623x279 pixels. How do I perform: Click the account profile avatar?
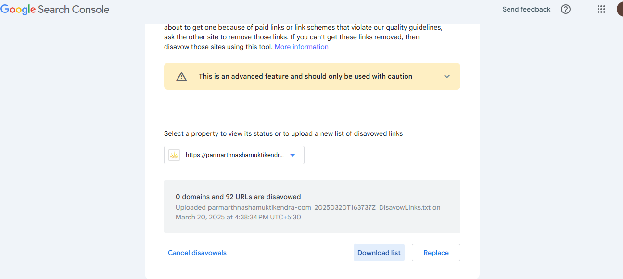(620, 9)
